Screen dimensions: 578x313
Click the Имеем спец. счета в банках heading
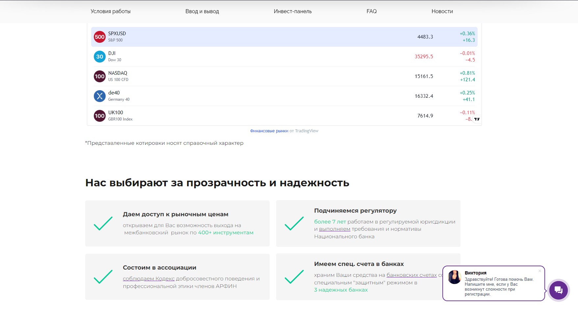point(359,264)
